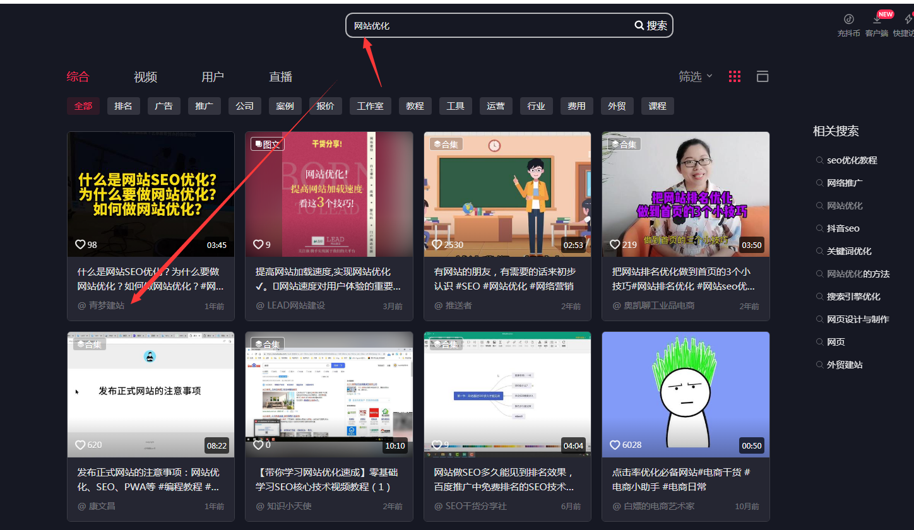
Task: Choose the 外贸 category tag
Action: tap(617, 106)
